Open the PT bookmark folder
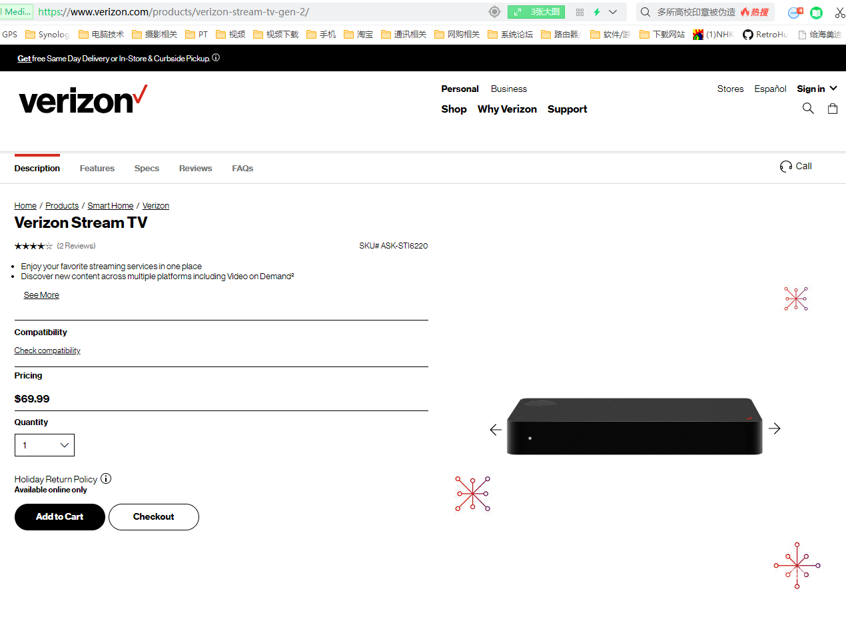The width and height of the screenshot is (846, 625). pyautogui.click(x=197, y=35)
